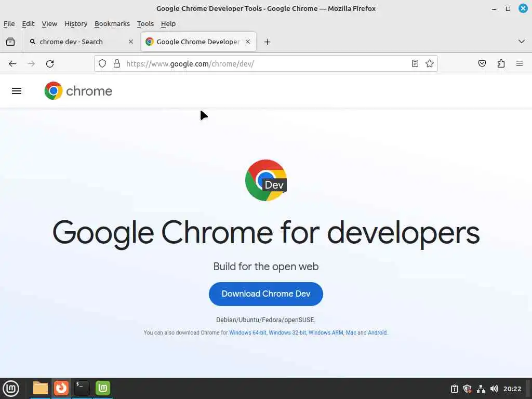Image resolution: width=532 pixels, height=399 pixels.
Task: Click the Debian/Ubuntu/Fedora/openSUSE text
Action: coord(266,320)
